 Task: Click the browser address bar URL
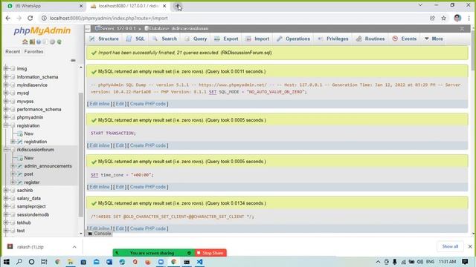(109, 18)
